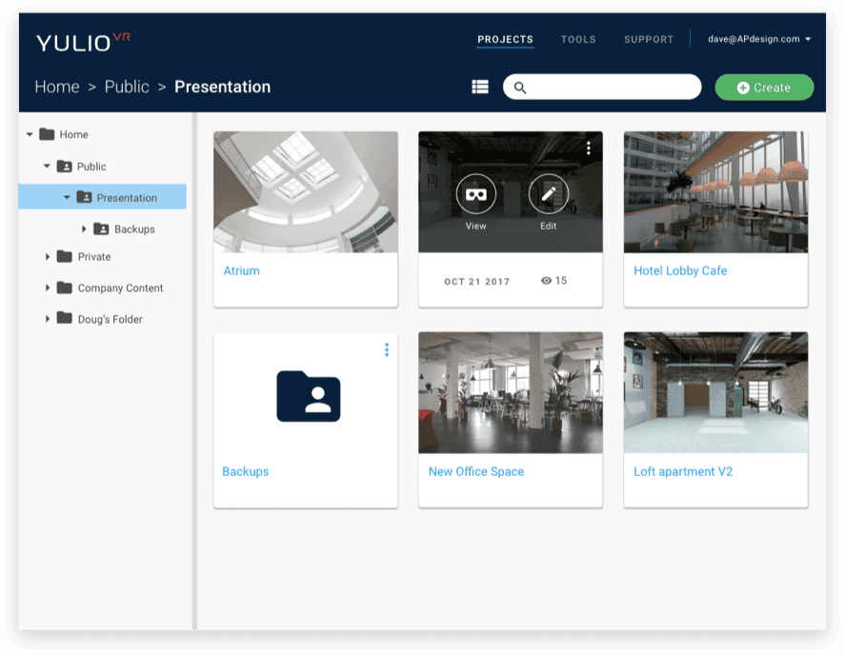Click the eye views count icon
The image size is (845, 655).
546,281
